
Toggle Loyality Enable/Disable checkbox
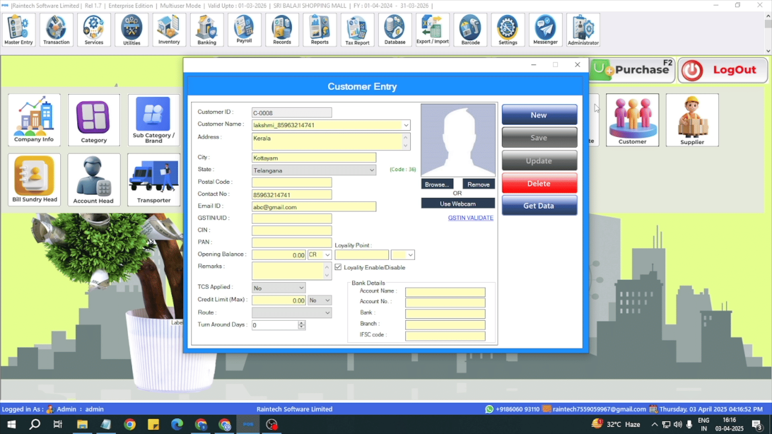338,267
